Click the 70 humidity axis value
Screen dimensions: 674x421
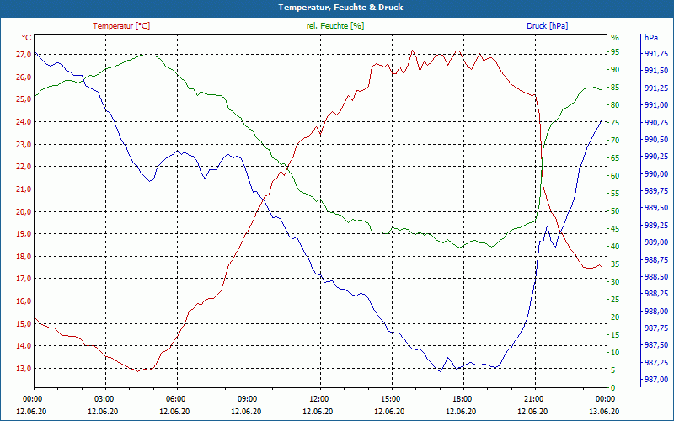(x=615, y=141)
